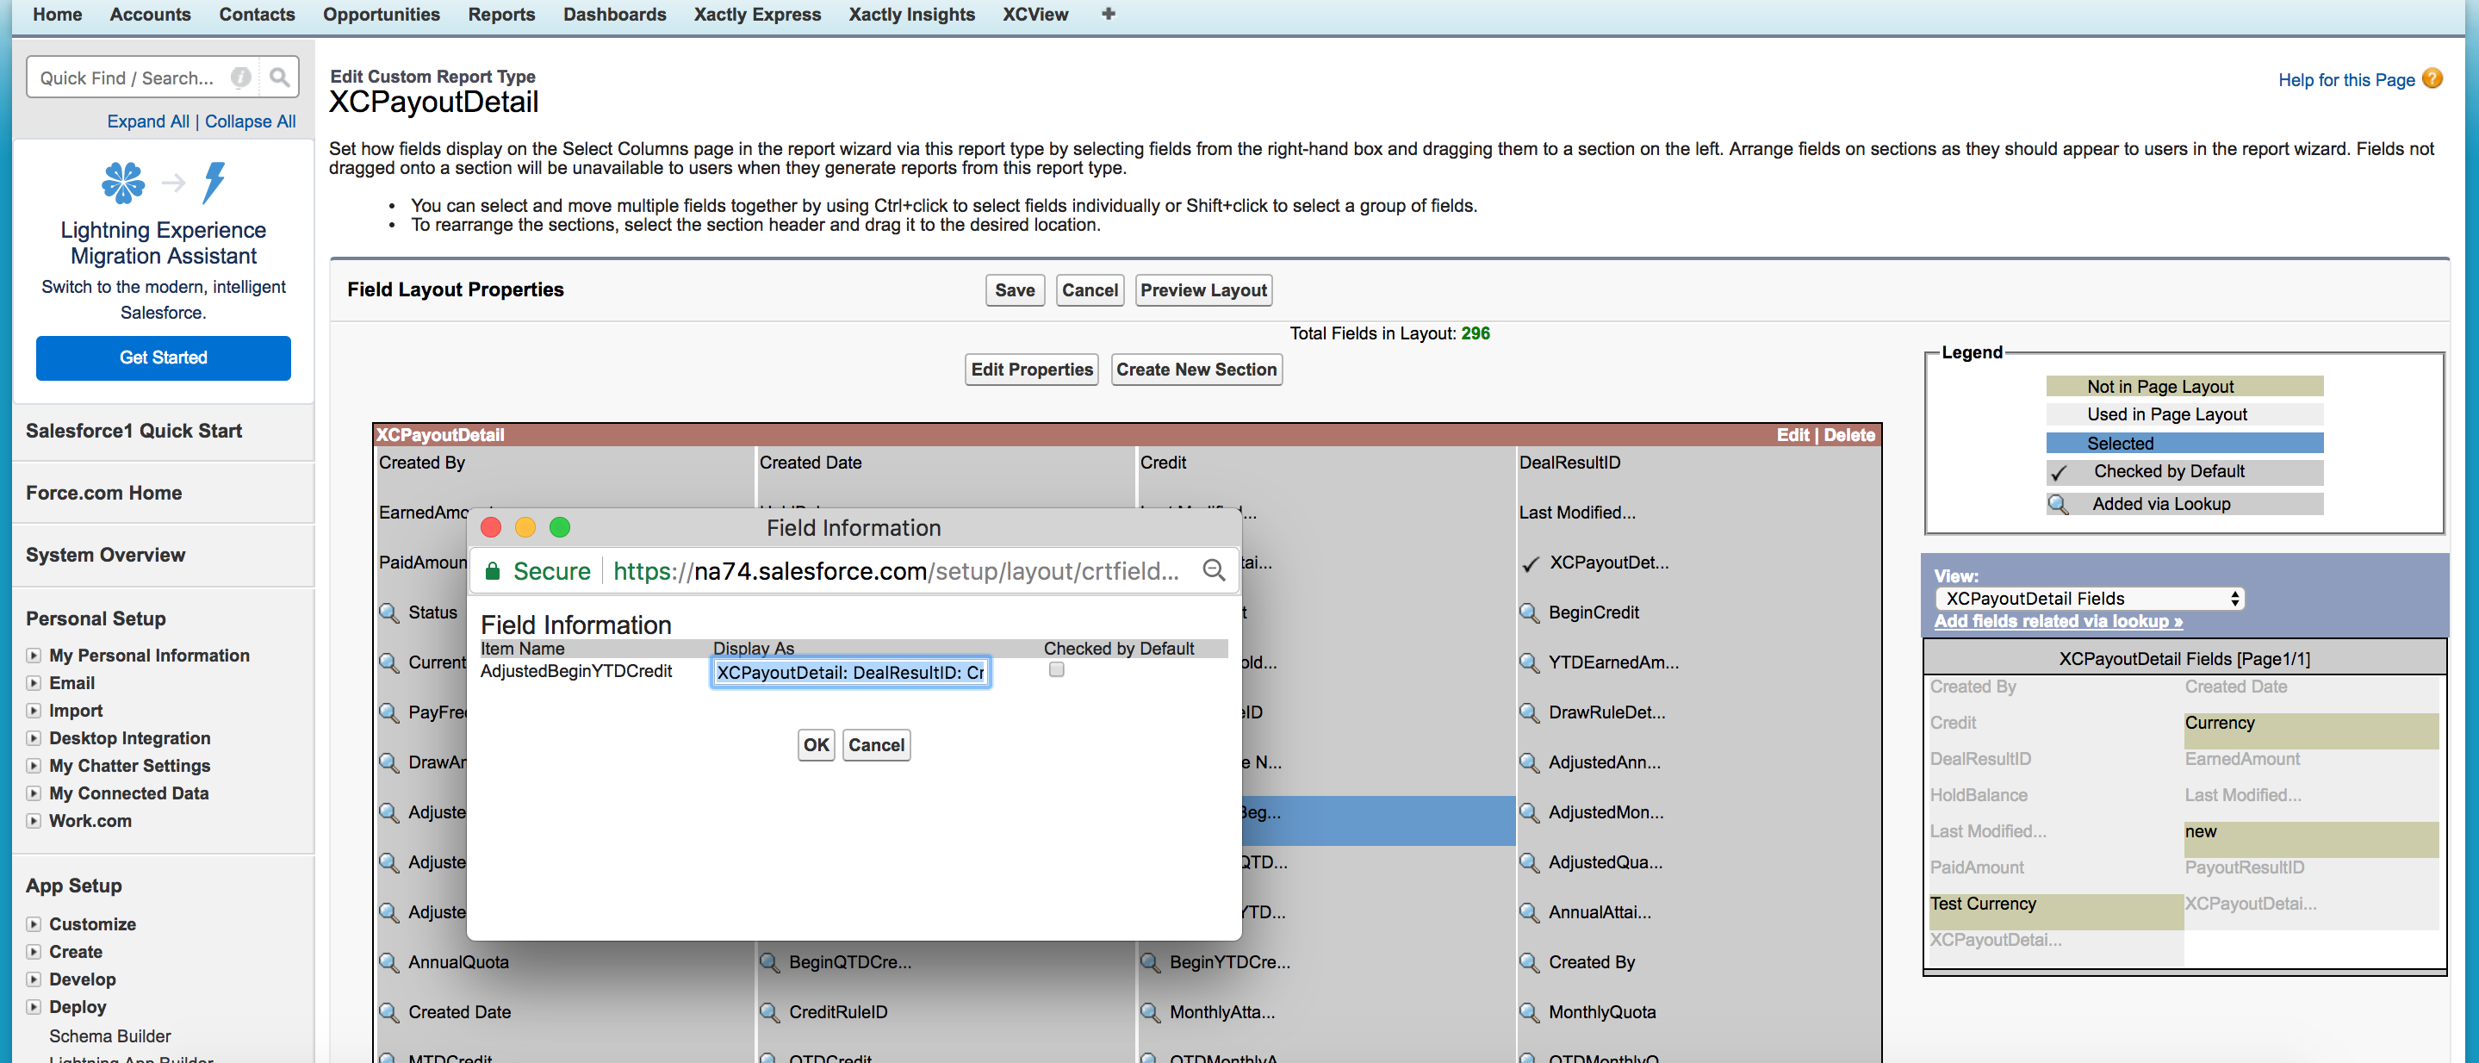Toggle the Checked by Default checkbox
The width and height of the screenshot is (2479, 1063).
[1057, 669]
